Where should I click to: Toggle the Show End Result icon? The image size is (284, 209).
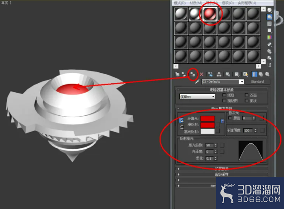point(254,74)
